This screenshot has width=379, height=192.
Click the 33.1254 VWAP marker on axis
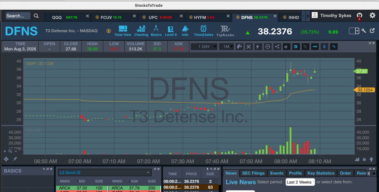click(364, 90)
